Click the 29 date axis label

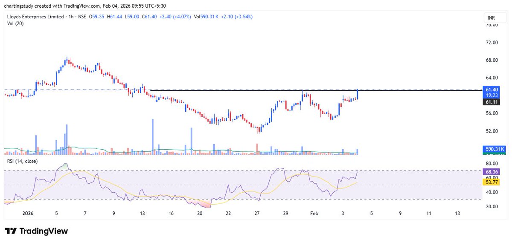(x=285, y=213)
